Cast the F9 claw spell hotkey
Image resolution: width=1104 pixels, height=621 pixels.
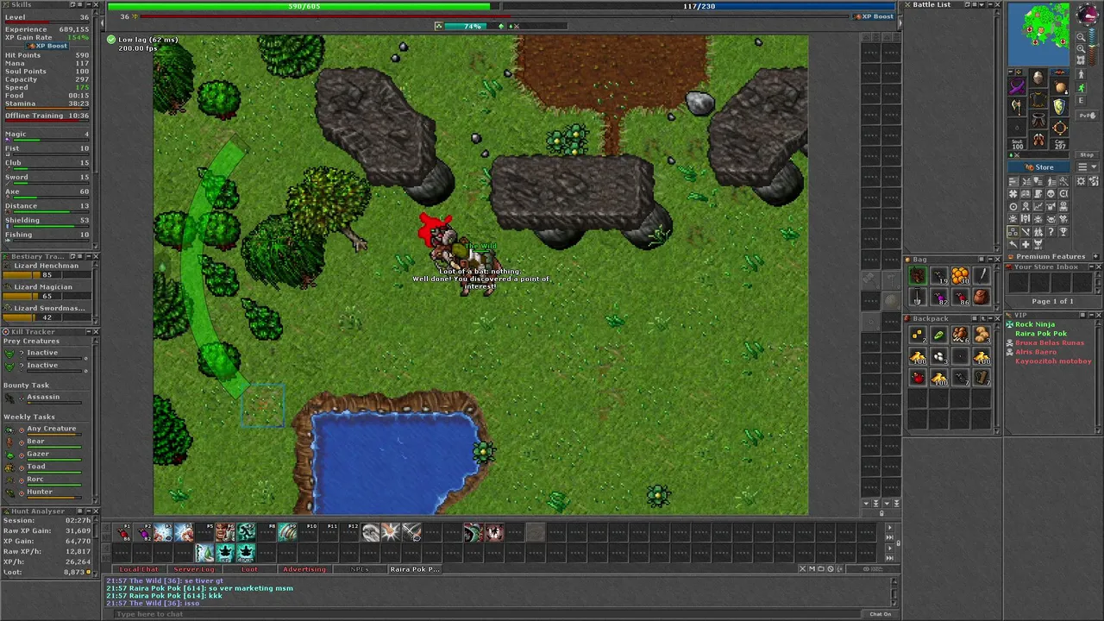[x=287, y=533]
